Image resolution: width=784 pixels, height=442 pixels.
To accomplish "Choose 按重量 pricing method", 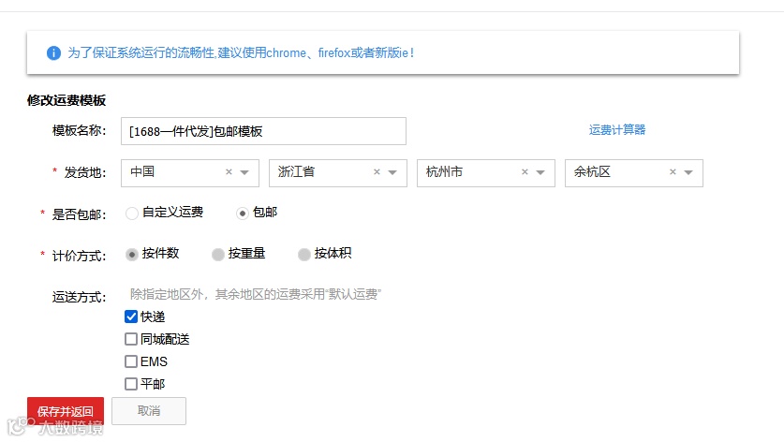I will [x=217, y=255].
